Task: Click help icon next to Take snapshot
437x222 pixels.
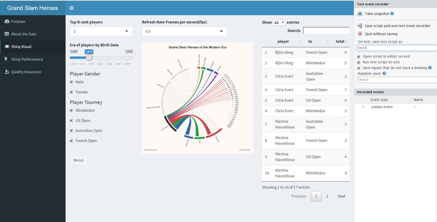Action: 392,14
